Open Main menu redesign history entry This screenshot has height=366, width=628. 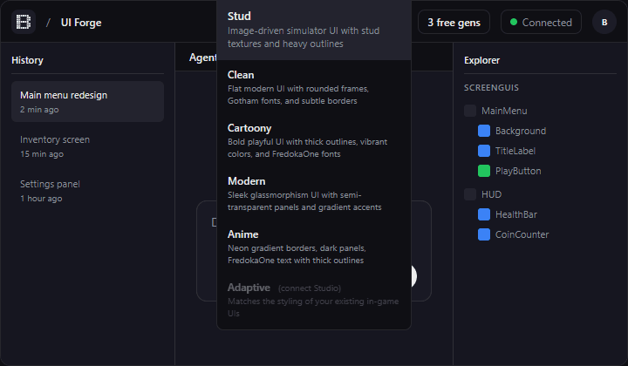87,101
